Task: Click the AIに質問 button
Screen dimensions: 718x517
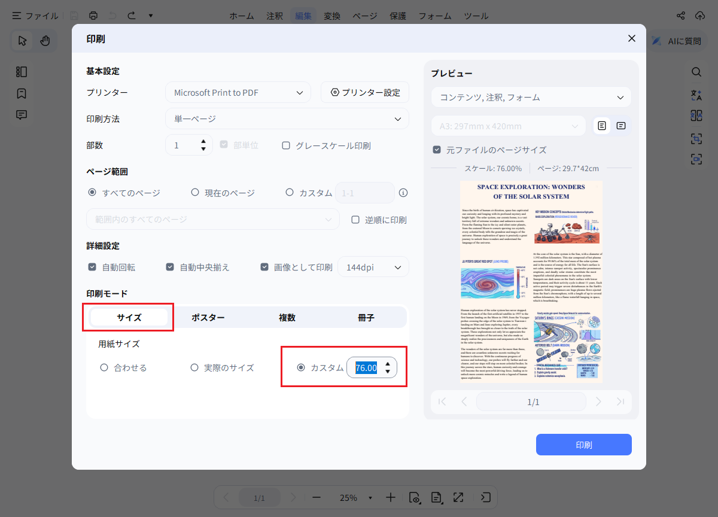Action: pos(676,41)
